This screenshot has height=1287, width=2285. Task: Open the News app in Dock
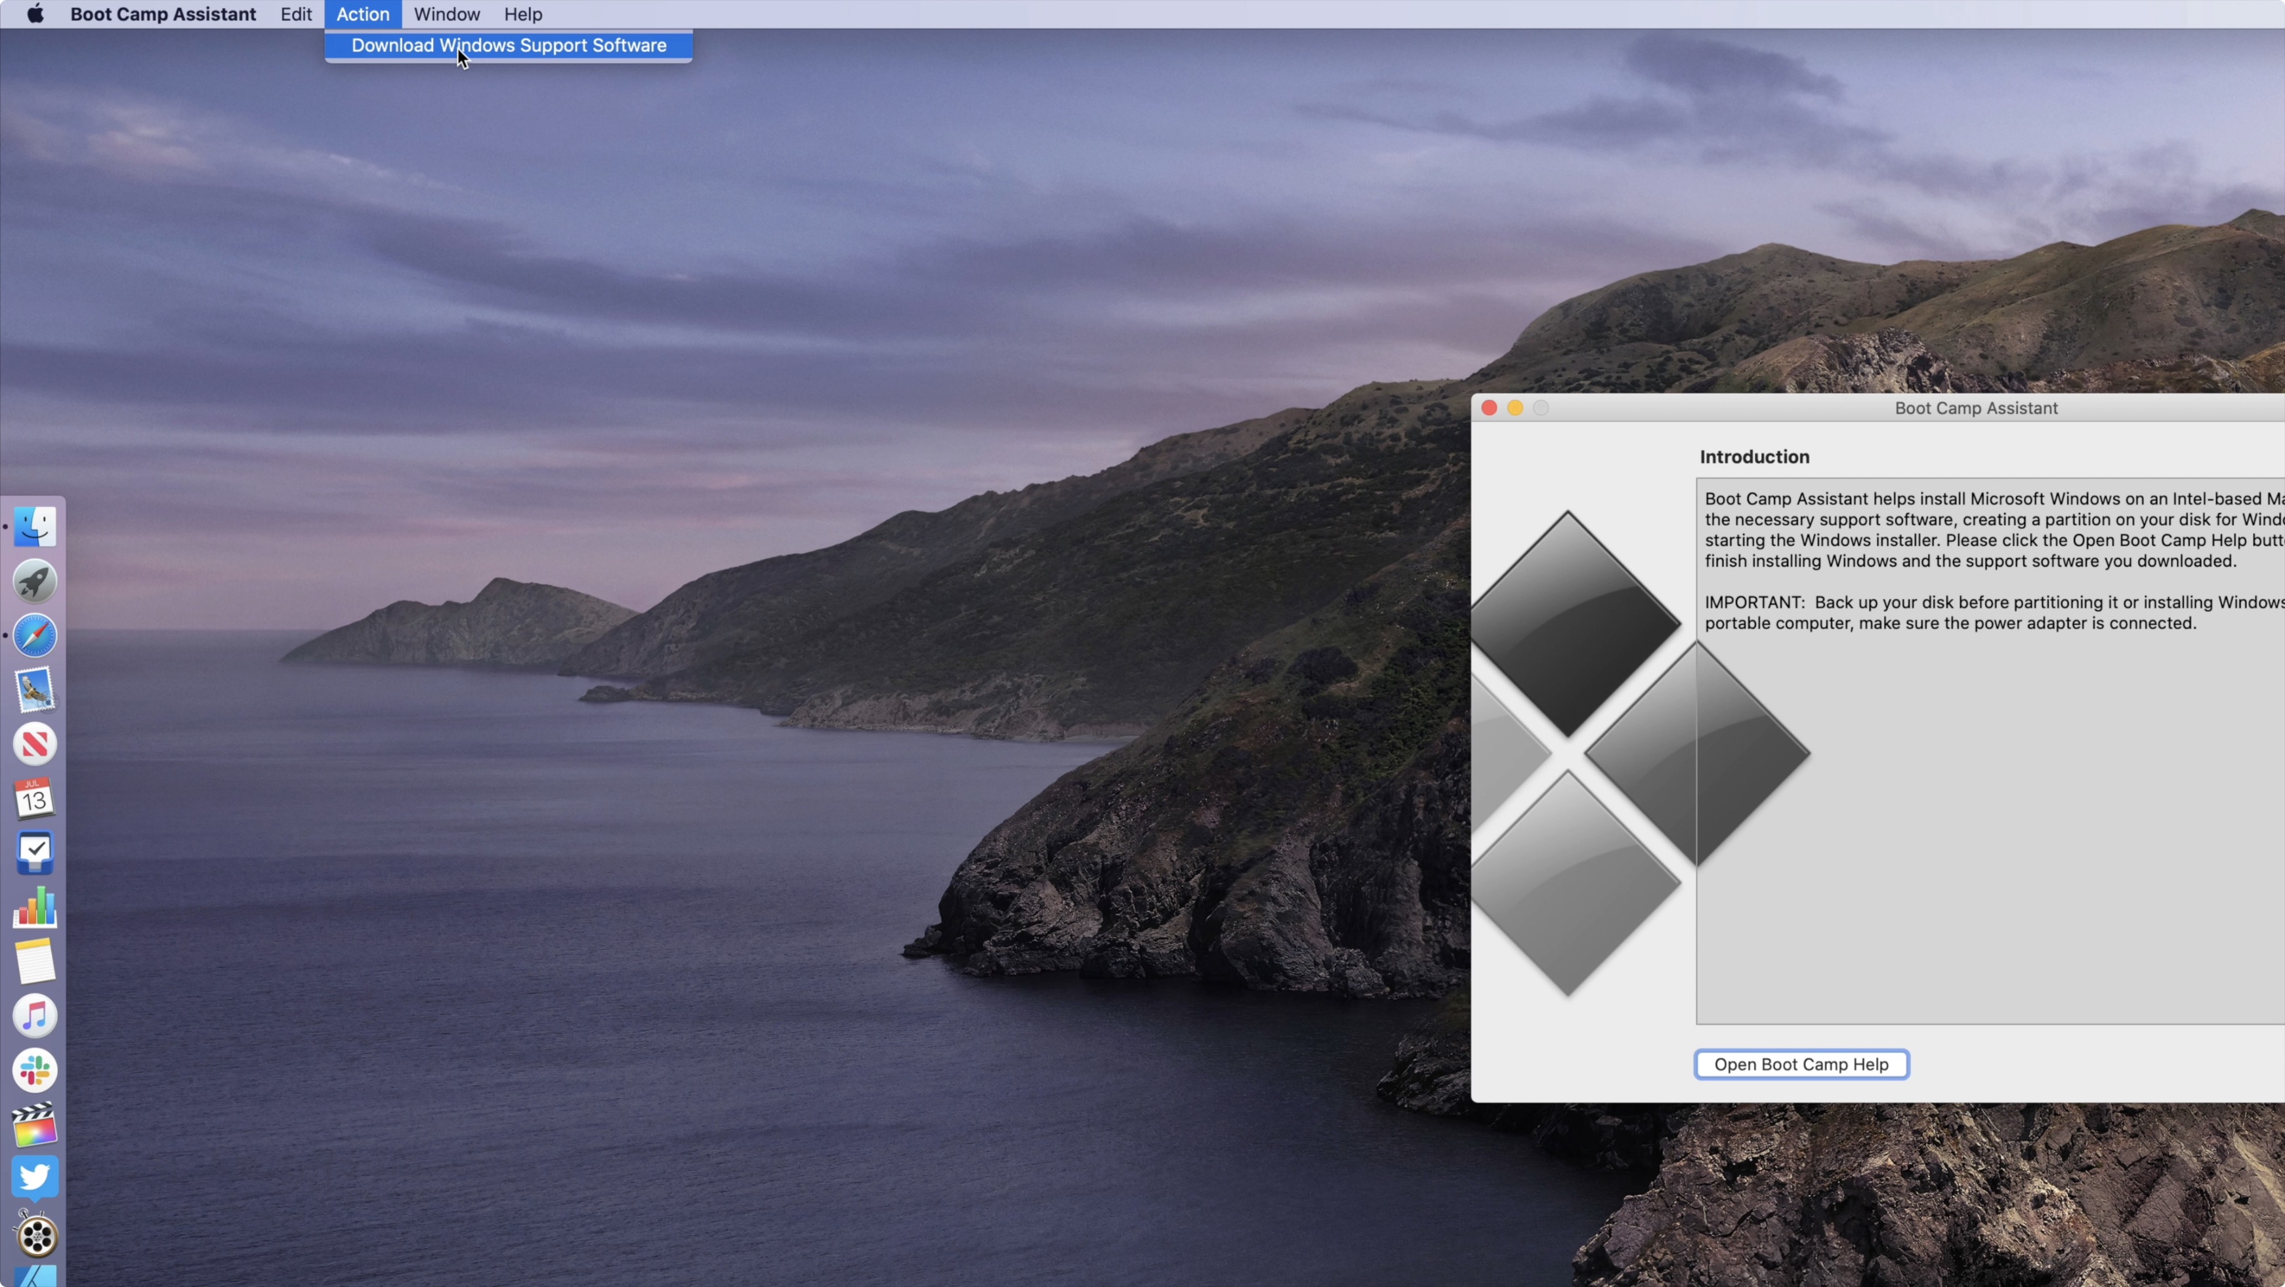tap(35, 744)
